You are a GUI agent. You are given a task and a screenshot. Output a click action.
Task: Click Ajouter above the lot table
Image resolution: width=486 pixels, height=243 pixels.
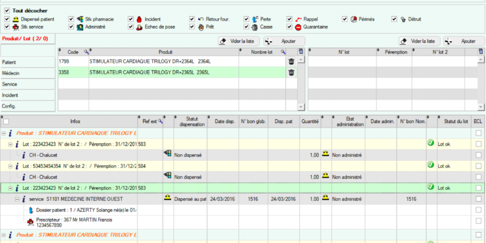click(465, 41)
